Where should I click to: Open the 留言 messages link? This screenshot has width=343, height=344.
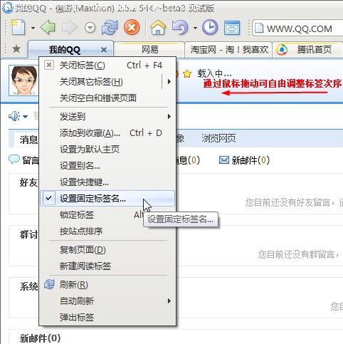(x=23, y=160)
